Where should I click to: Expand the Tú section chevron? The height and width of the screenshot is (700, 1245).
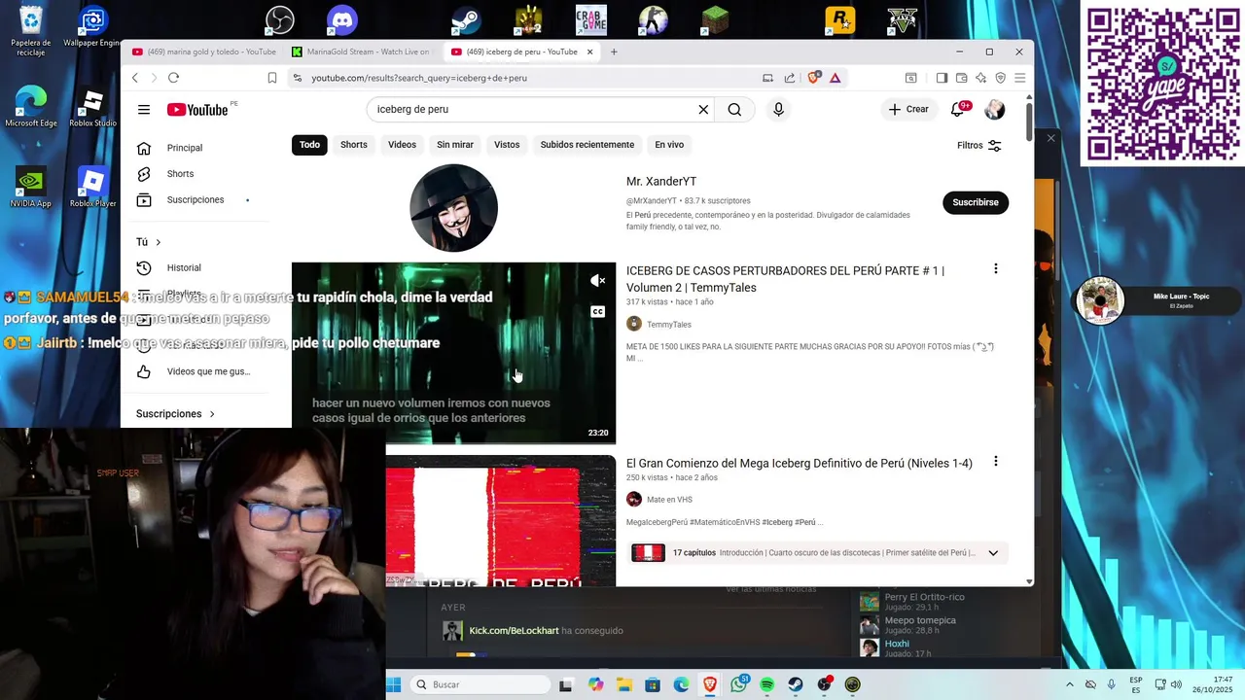click(x=158, y=242)
